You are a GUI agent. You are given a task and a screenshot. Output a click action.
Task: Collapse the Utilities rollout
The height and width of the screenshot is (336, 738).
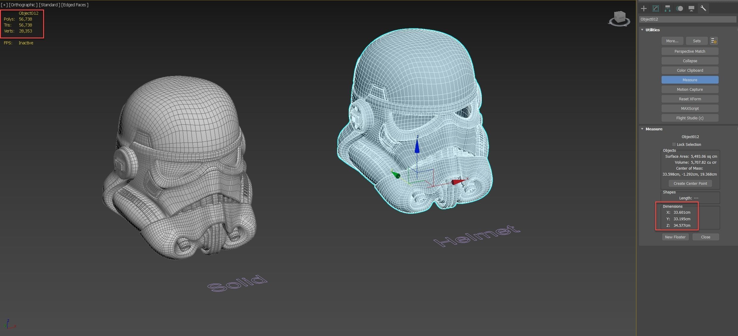coord(642,30)
